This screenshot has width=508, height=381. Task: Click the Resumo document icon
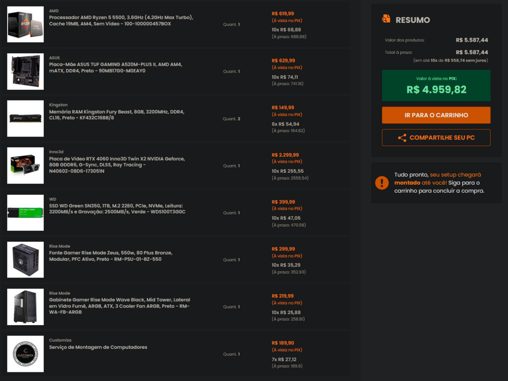coord(387,19)
